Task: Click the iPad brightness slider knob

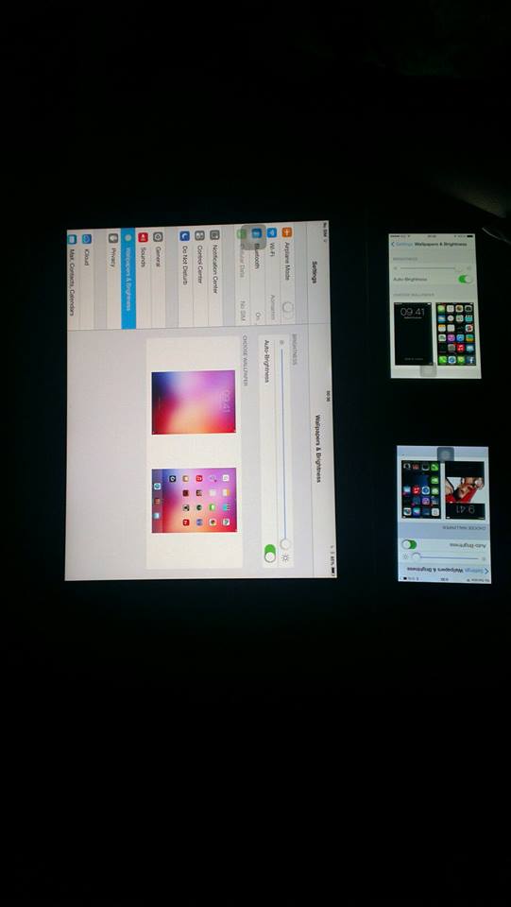Action: 285,544
